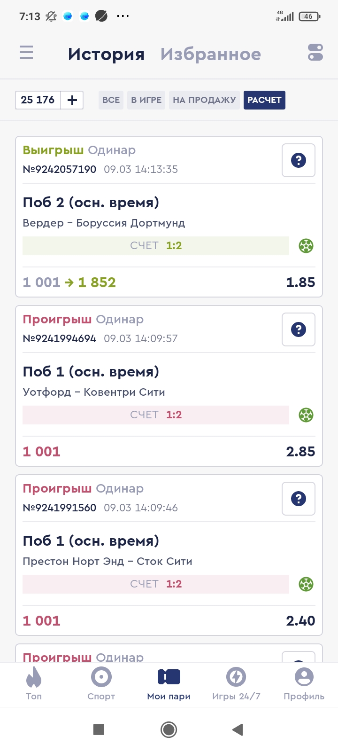
Task: Tap the 25 176 balance field
Action: pyautogui.click(x=38, y=100)
